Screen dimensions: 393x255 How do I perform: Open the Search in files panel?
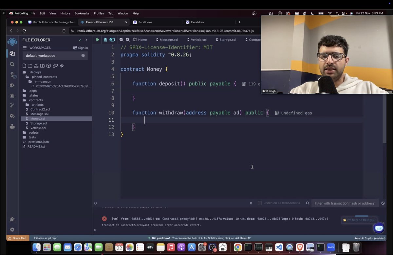[12, 64]
